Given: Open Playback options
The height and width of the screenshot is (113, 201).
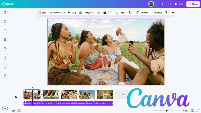Looking at the screenshot, I should click(x=89, y=13).
